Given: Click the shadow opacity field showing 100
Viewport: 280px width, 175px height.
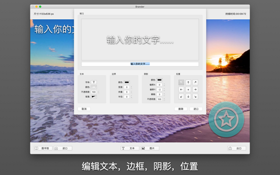Looking at the screenshot, I should [x=159, y=99].
